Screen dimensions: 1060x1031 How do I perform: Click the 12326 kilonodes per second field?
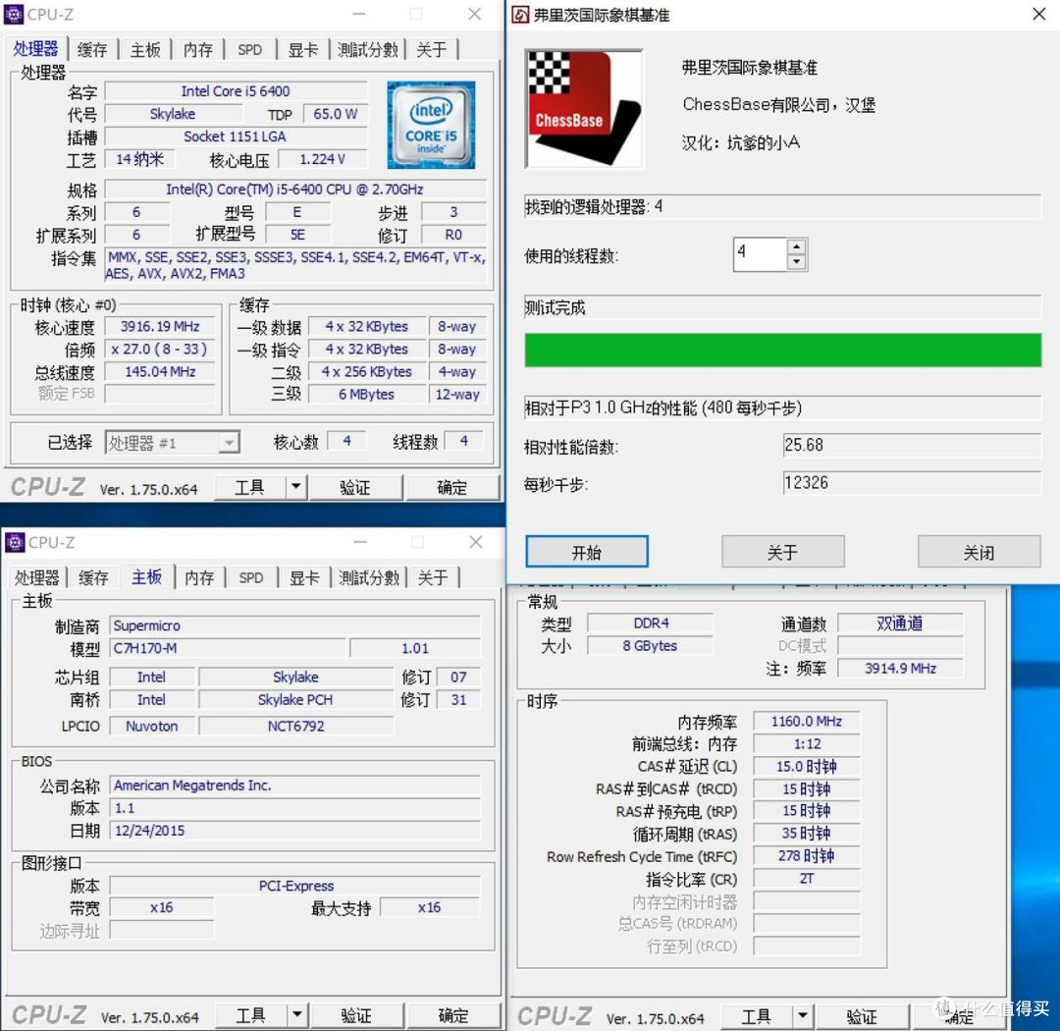click(x=912, y=483)
